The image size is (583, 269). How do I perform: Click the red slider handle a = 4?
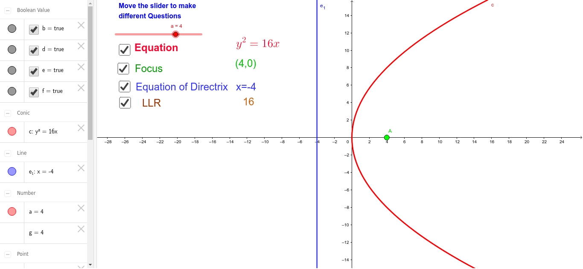(x=175, y=34)
